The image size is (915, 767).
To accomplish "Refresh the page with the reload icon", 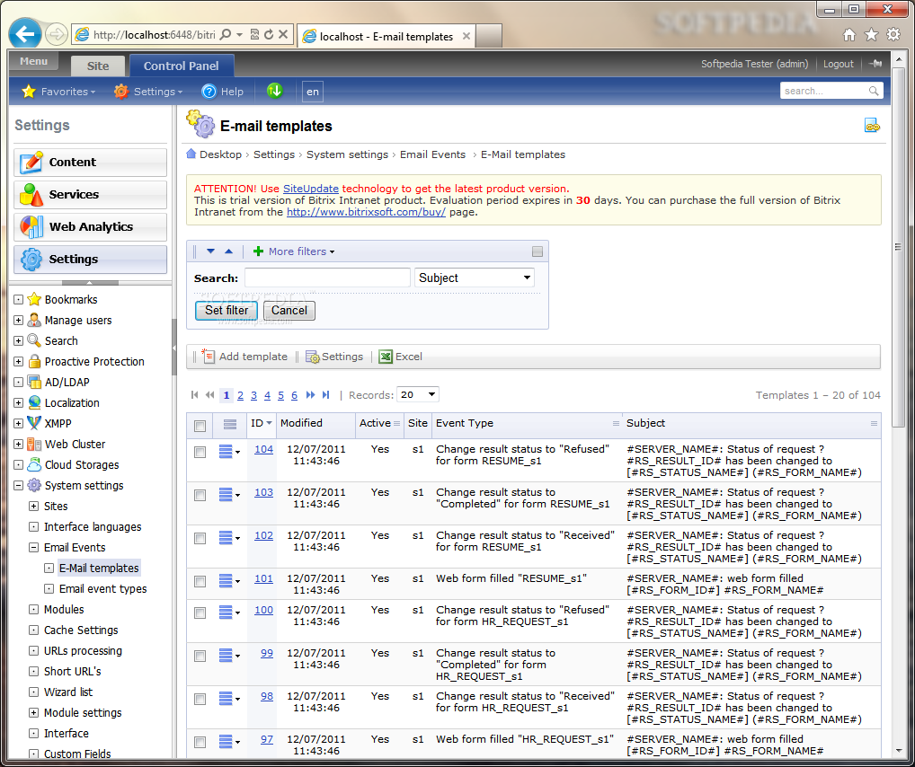I will pos(269,34).
